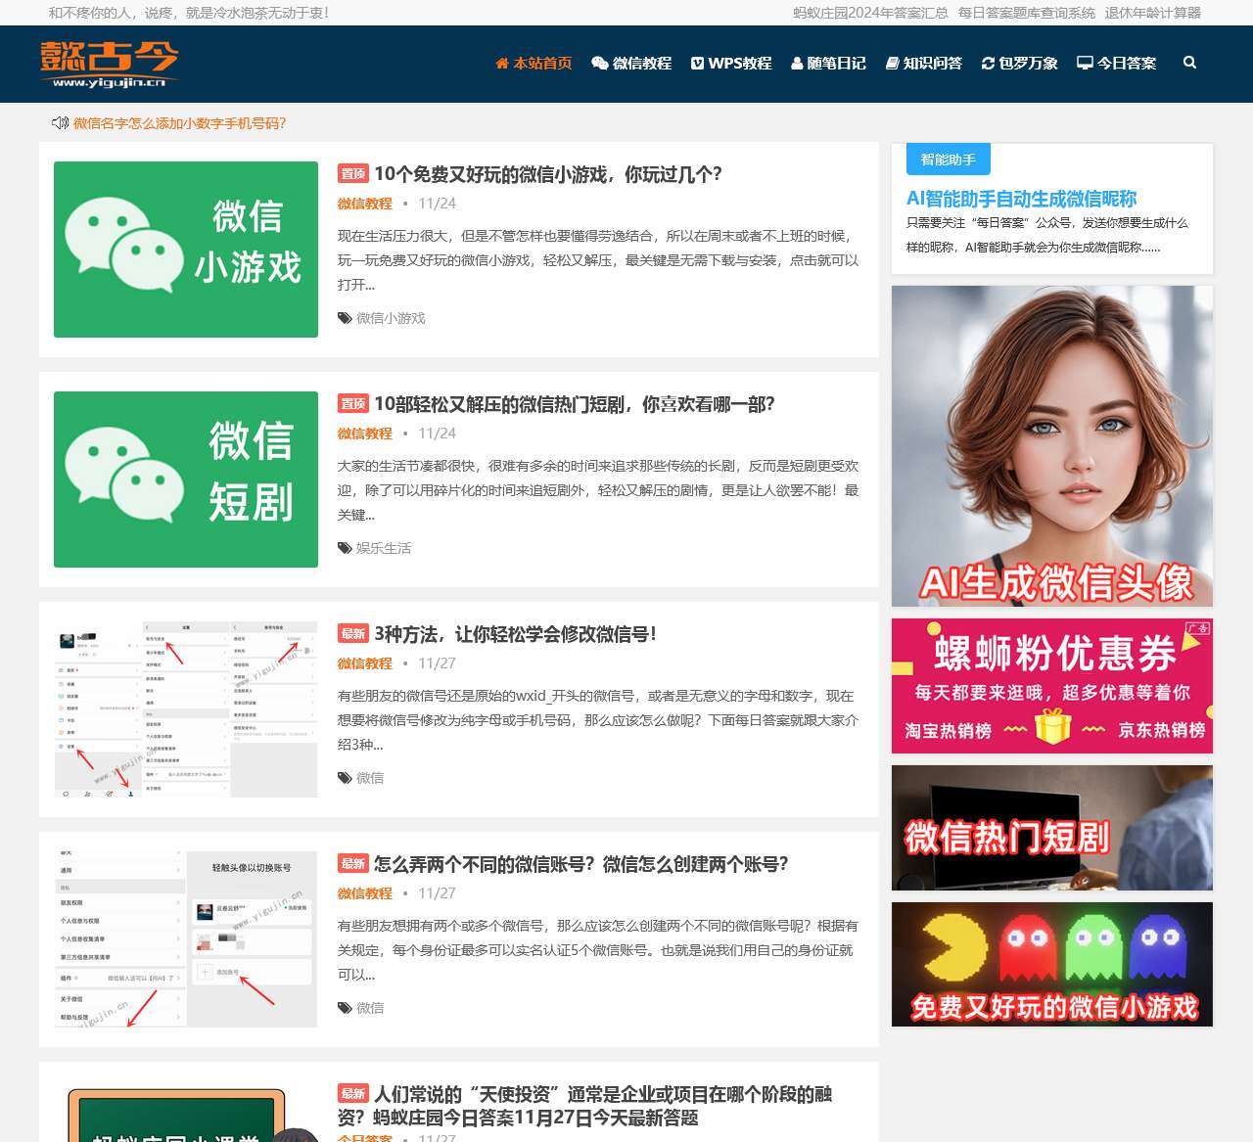Open the 每日答案题库查询系统 top link
1253x1142 pixels.
tap(1027, 13)
